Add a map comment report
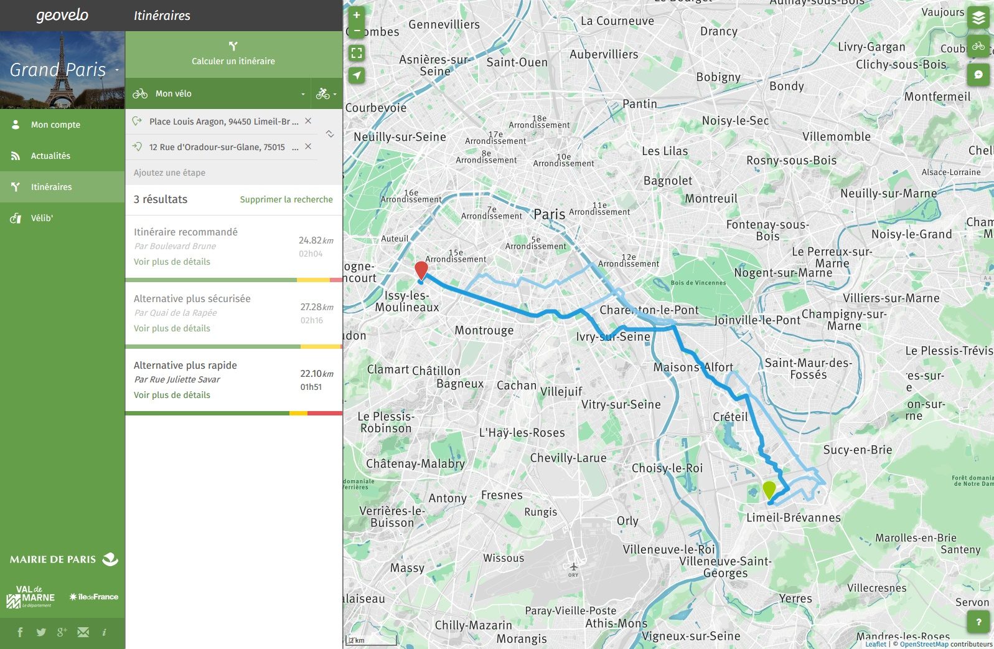Screen dimensions: 994x649 click(x=978, y=75)
